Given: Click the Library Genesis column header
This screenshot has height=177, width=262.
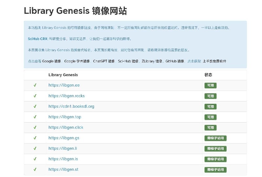Looking at the screenshot, I should tap(63, 75).
